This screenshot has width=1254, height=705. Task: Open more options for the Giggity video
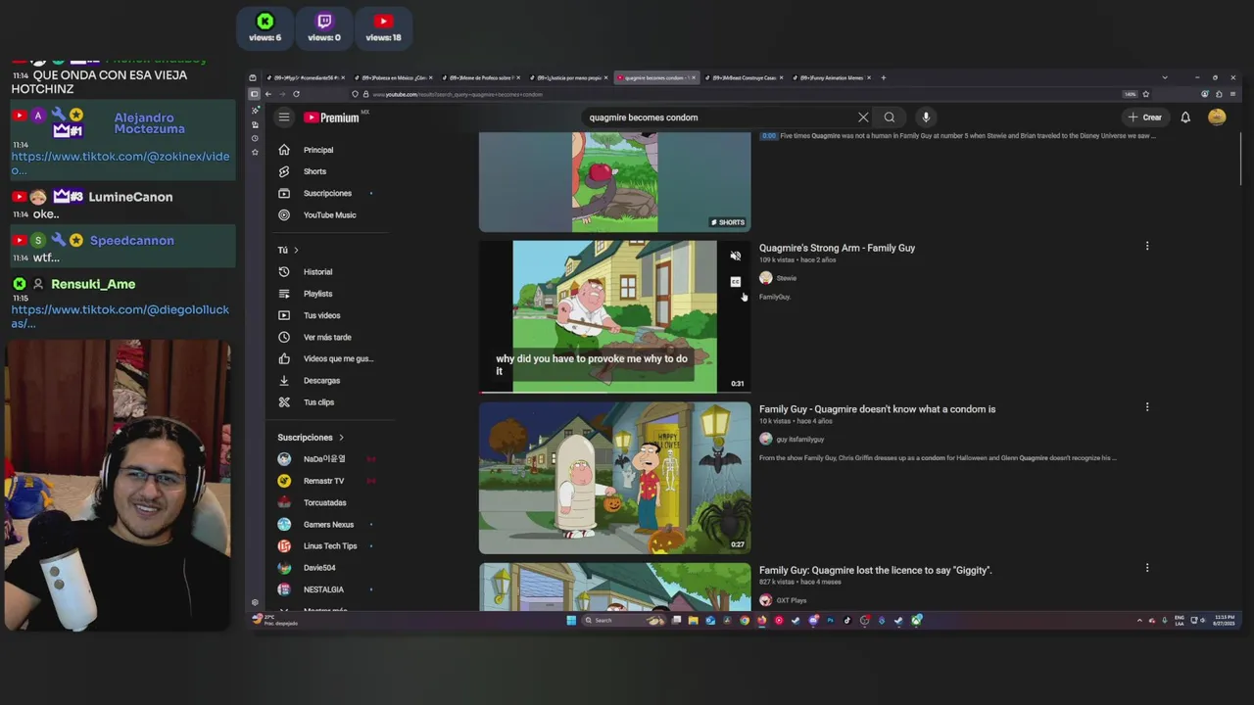tap(1147, 567)
